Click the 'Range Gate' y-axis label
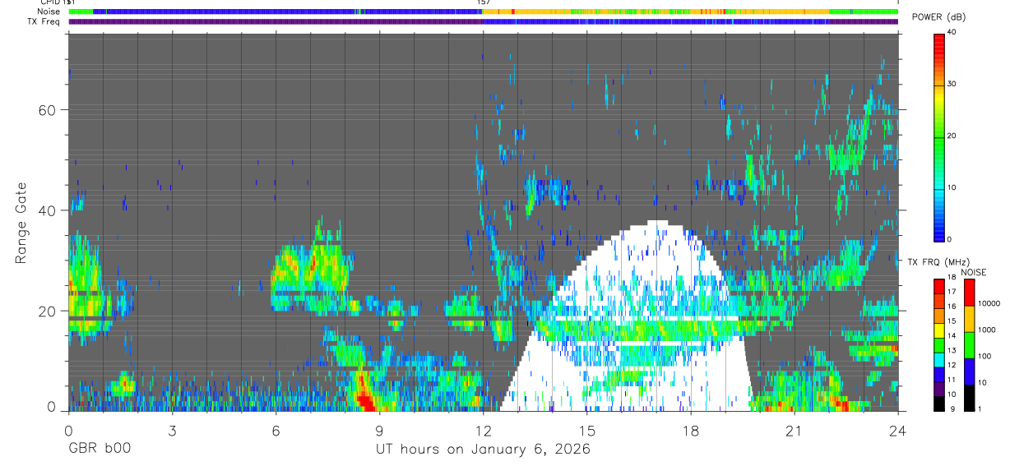This screenshot has width=1010, height=466. click(x=21, y=224)
